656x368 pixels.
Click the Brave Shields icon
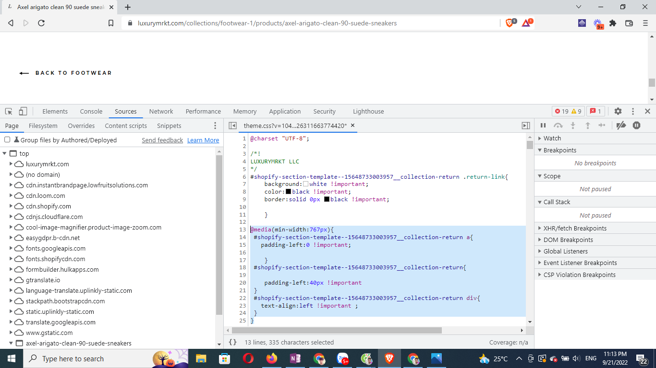point(510,23)
